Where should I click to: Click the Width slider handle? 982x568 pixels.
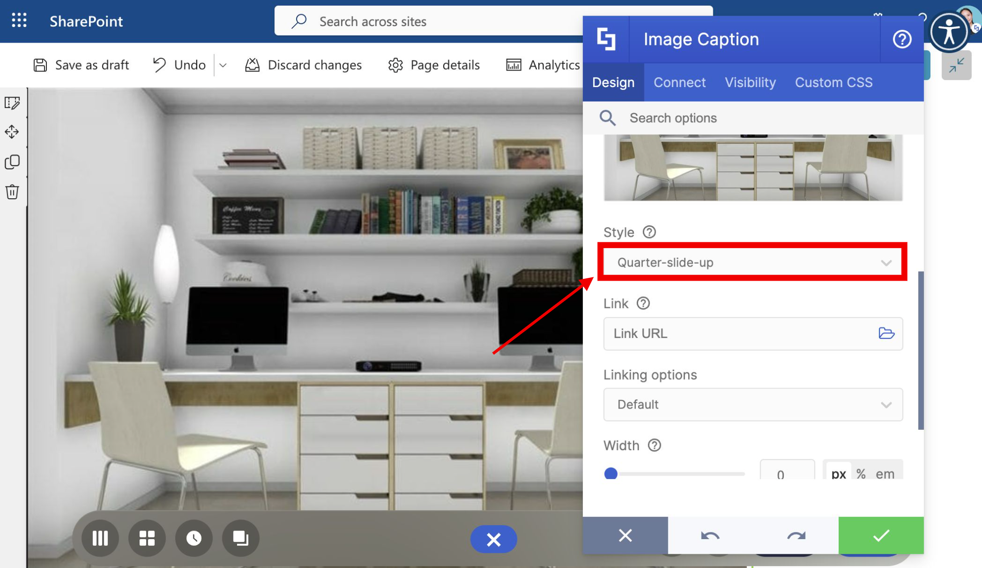[x=611, y=473]
